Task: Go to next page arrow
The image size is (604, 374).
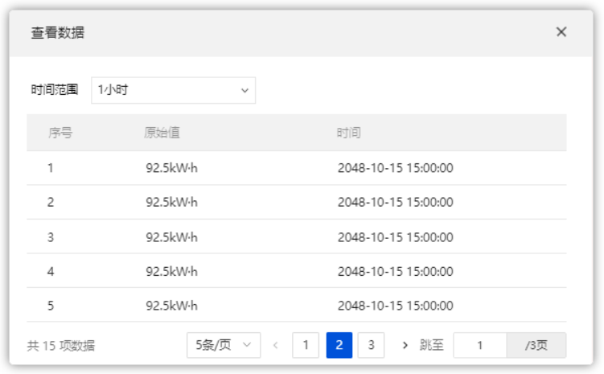Action: (x=405, y=345)
